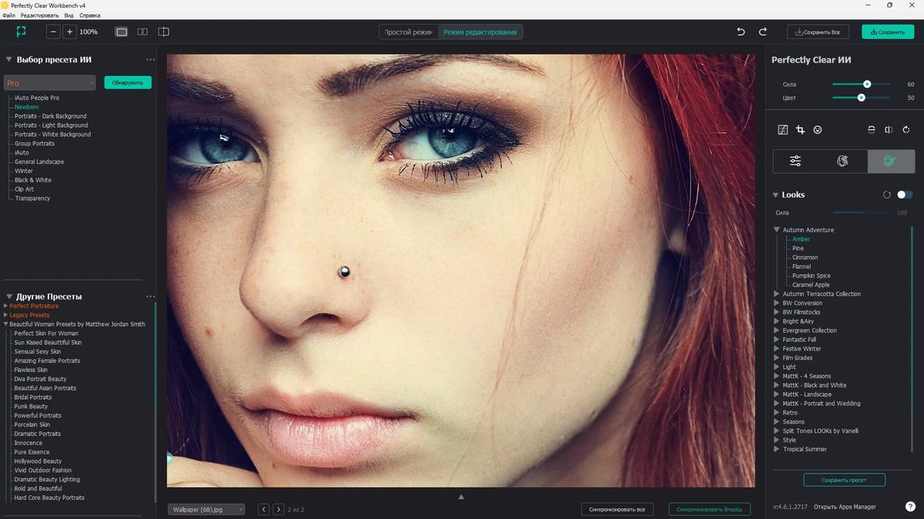Collapse the Autumn Adventure looks group
Screen dimensions: 924x519
tap(777, 230)
